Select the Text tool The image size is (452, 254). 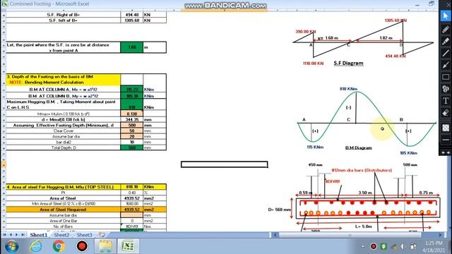point(446,101)
